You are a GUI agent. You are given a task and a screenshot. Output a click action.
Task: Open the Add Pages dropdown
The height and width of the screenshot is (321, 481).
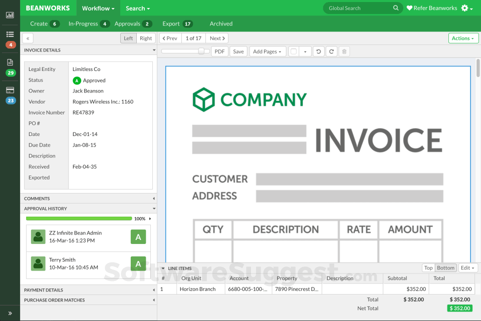(268, 51)
